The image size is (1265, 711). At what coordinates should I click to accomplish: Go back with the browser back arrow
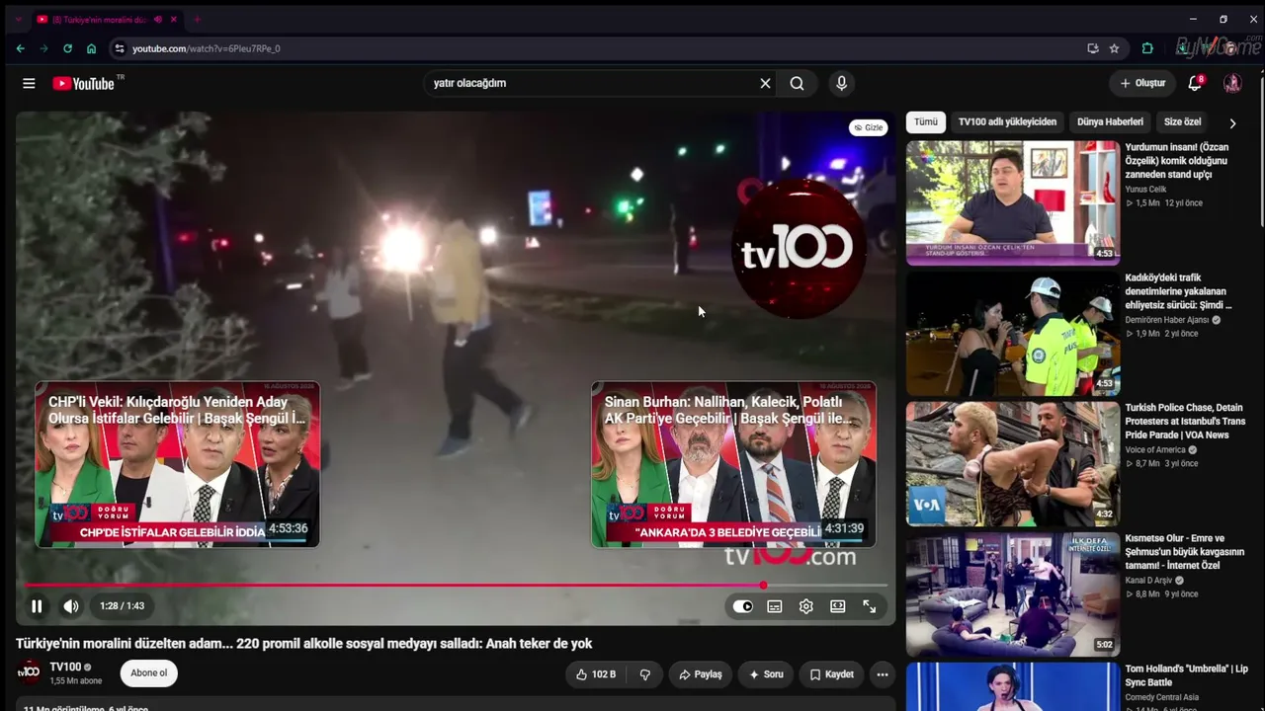pos(20,48)
